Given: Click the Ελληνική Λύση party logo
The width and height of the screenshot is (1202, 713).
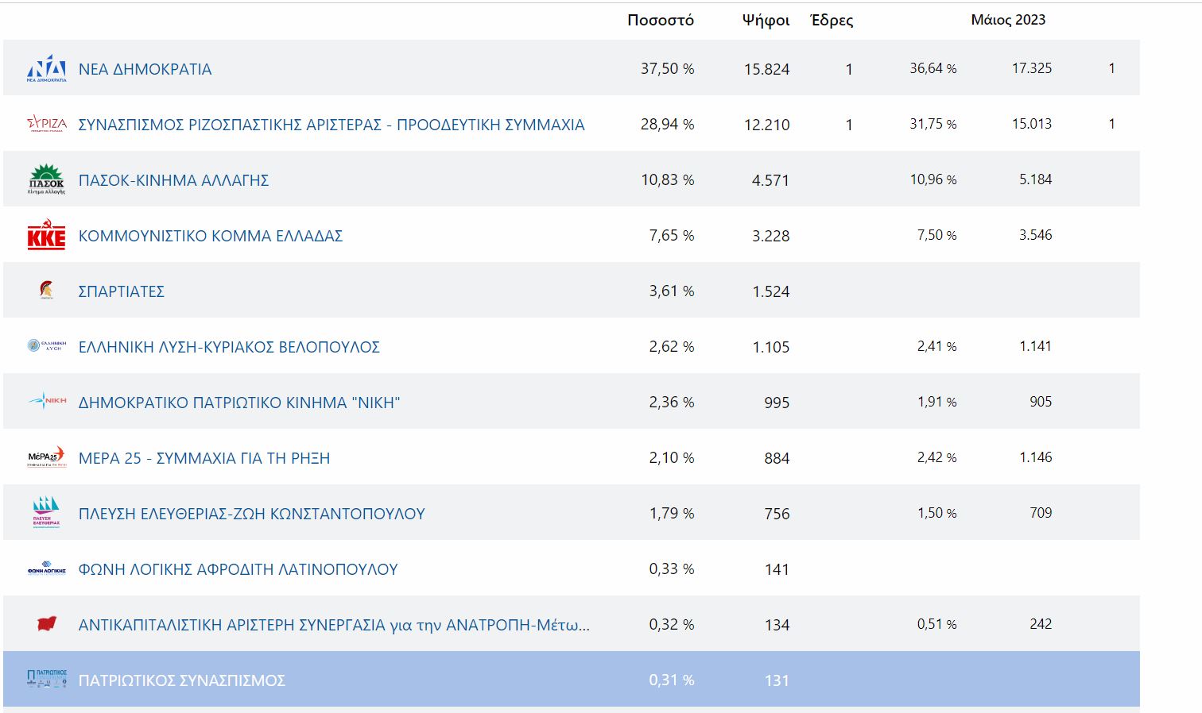Looking at the screenshot, I should coord(46,346).
